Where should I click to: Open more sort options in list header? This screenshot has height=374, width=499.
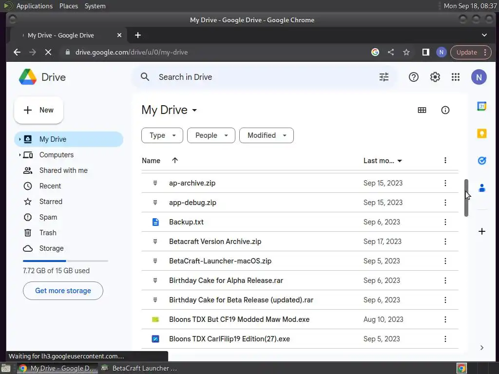pos(445,160)
